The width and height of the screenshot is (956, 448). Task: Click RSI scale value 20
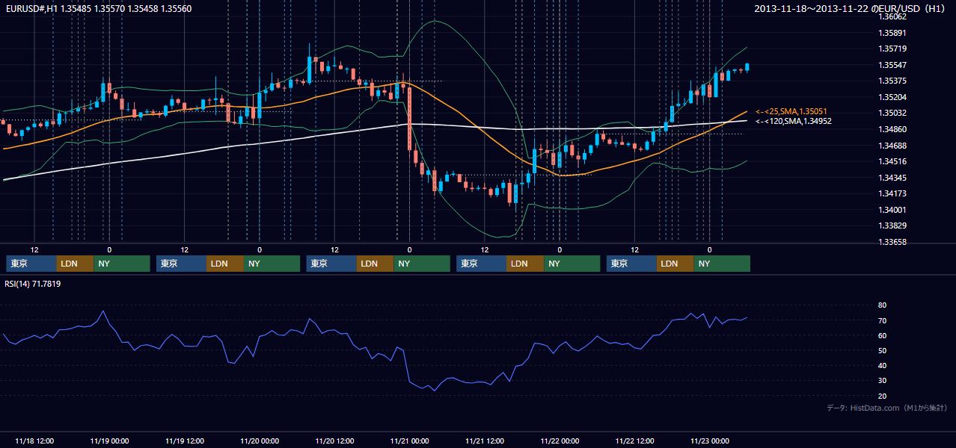coord(882,396)
